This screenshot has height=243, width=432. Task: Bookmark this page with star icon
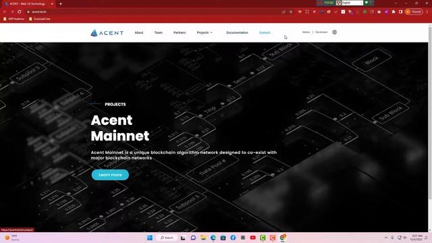(291, 12)
